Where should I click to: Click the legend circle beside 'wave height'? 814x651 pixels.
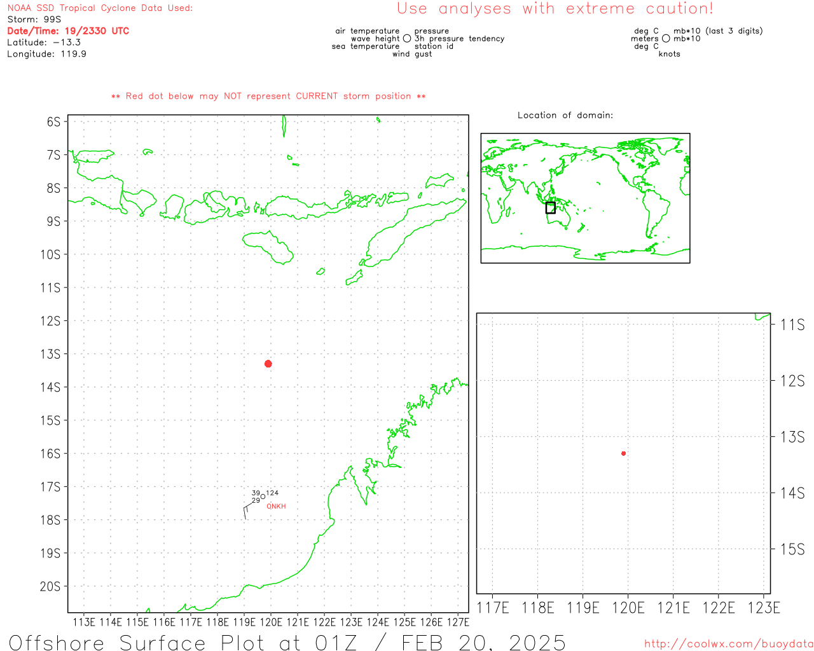click(x=407, y=39)
